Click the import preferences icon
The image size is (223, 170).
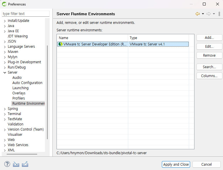click(16, 164)
